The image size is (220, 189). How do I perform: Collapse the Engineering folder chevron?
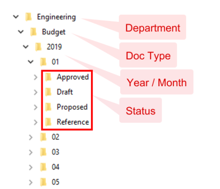[16, 17]
